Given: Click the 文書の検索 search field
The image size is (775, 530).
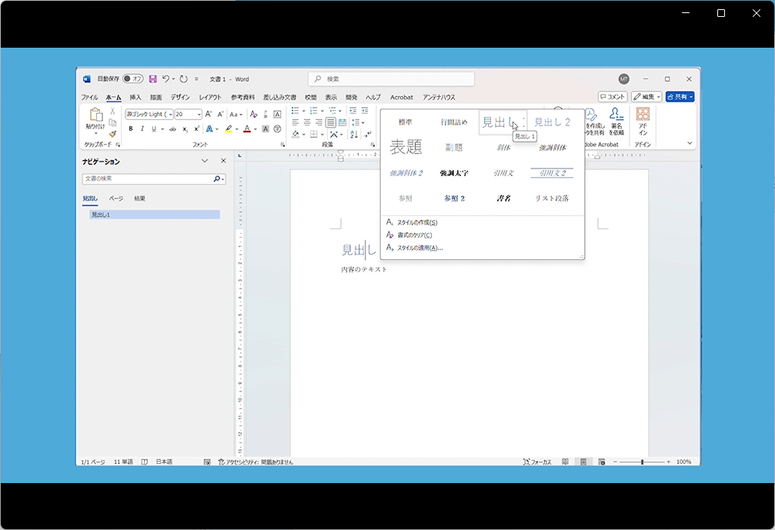Looking at the screenshot, I should [148, 178].
